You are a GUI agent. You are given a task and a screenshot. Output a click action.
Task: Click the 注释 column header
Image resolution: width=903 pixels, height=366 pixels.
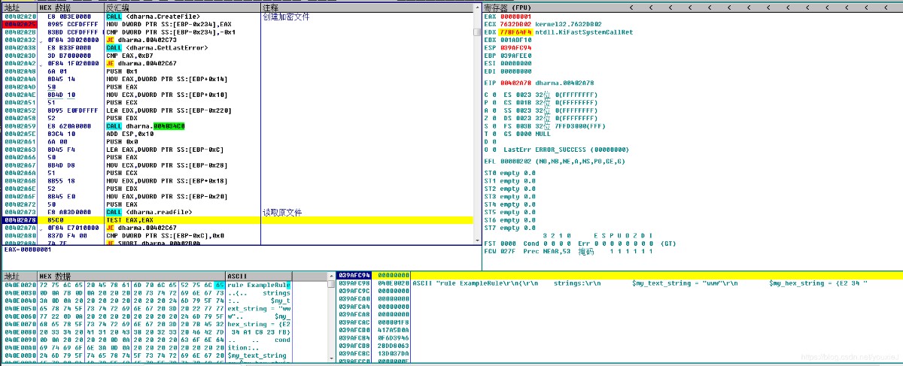coord(271,8)
